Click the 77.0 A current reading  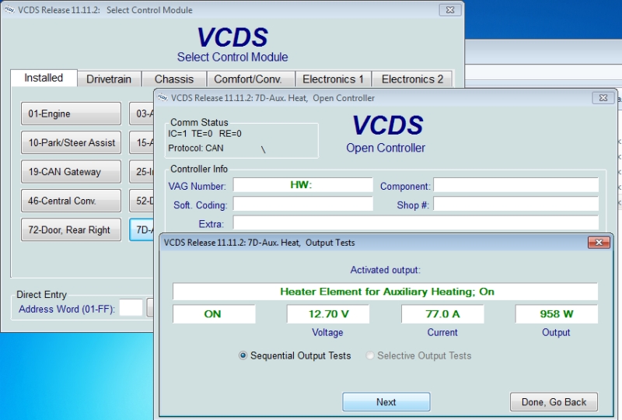(442, 314)
